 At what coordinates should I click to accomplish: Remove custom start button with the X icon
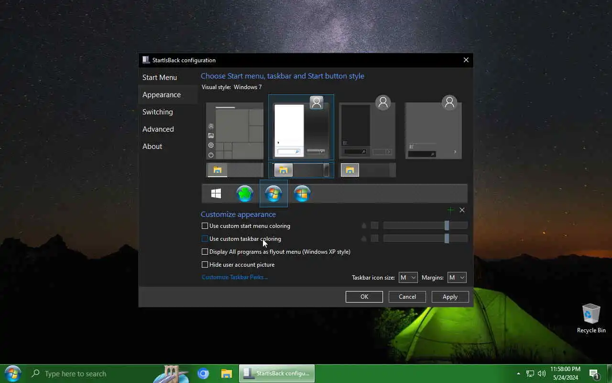(x=462, y=210)
